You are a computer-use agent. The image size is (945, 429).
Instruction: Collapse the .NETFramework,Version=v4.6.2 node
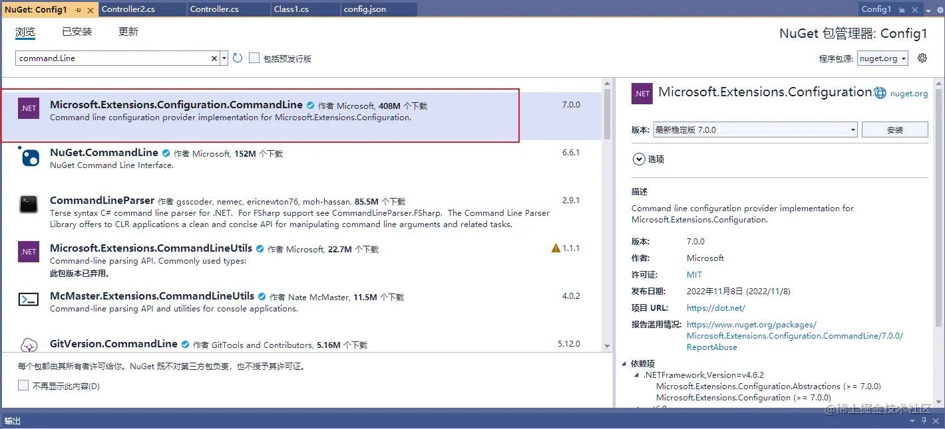(x=637, y=375)
